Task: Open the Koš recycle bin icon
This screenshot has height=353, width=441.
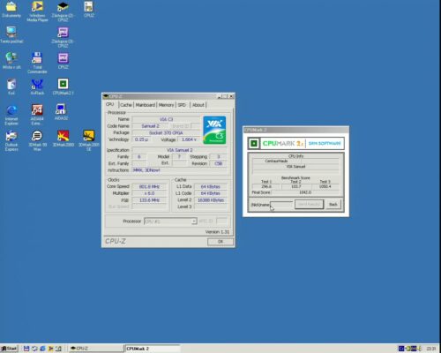Action: [11, 86]
